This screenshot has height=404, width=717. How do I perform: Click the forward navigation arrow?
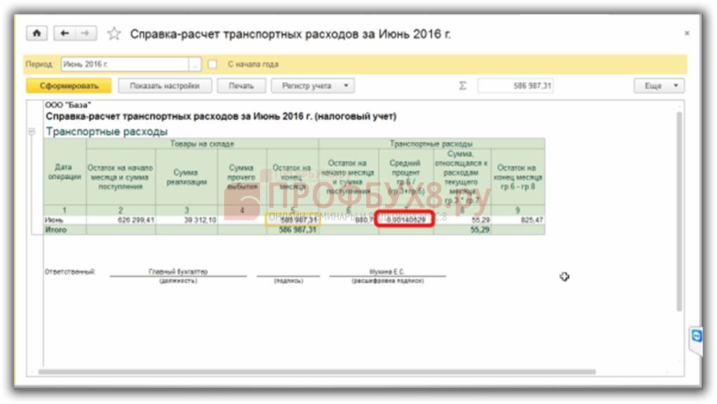coord(85,34)
